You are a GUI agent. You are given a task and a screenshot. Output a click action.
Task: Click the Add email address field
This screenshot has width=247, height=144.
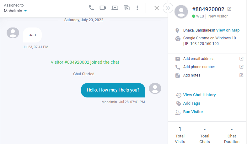pyautogui.click(x=199, y=59)
